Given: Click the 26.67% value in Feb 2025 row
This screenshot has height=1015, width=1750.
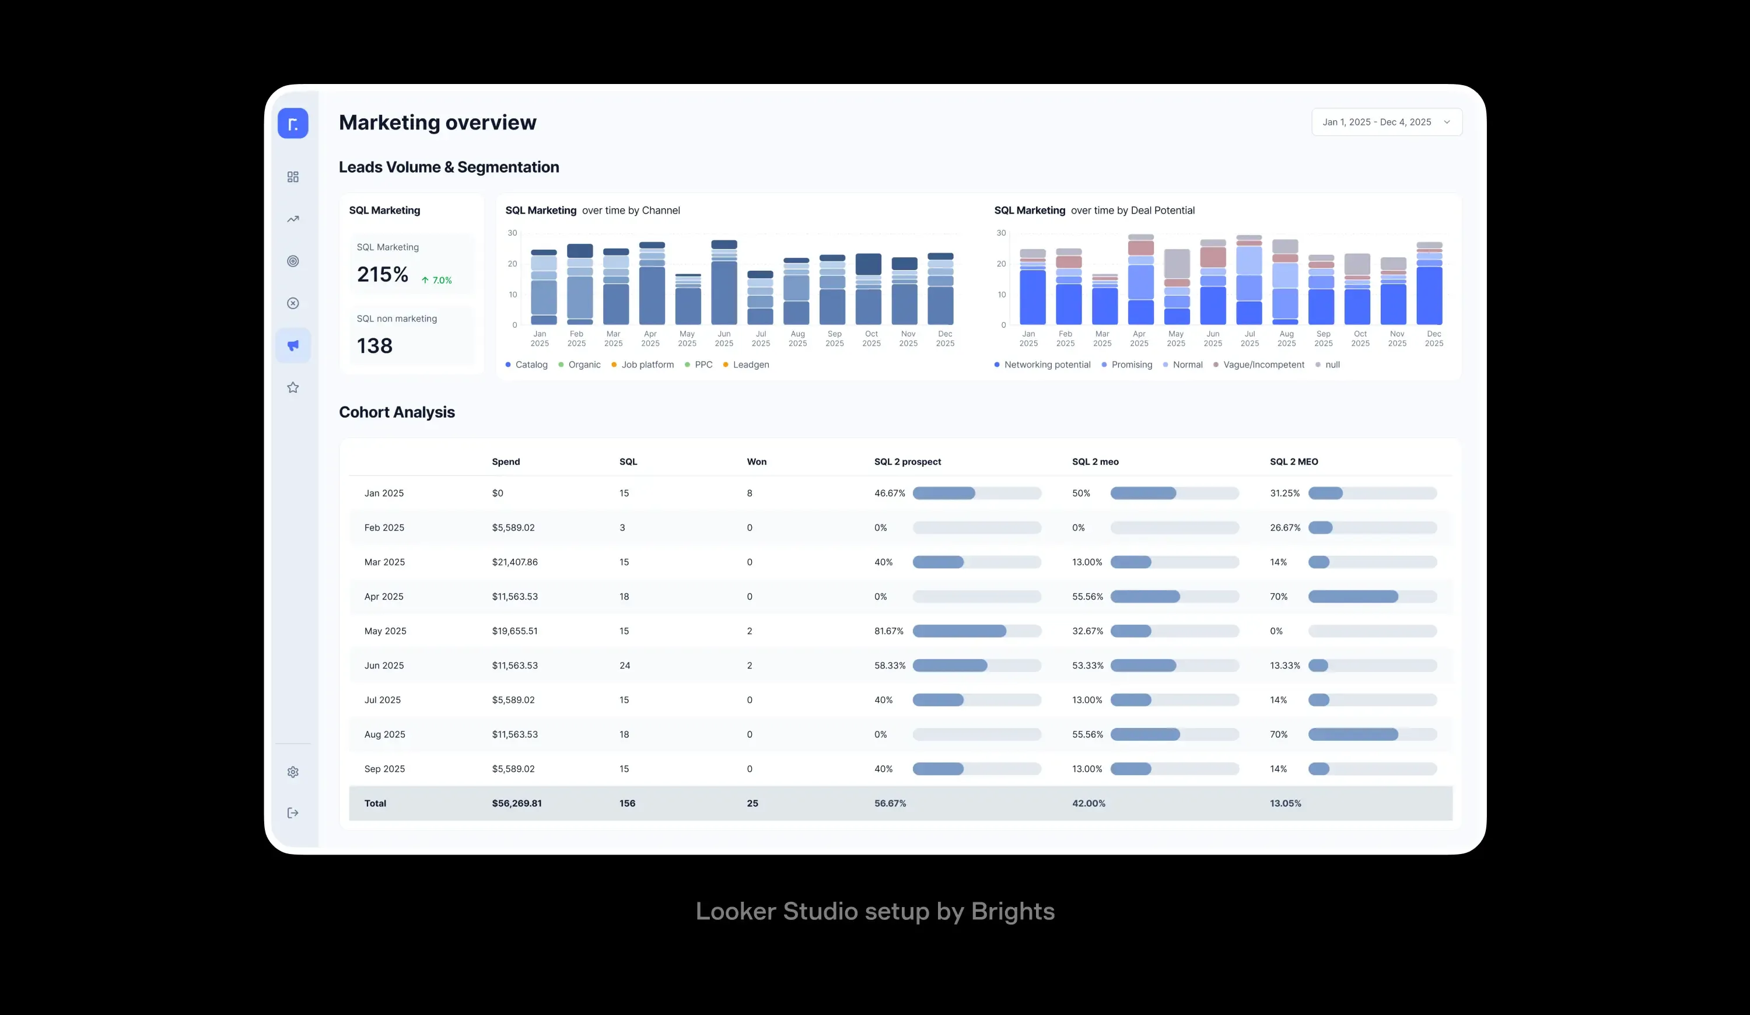Looking at the screenshot, I should [x=1284, y=528].
